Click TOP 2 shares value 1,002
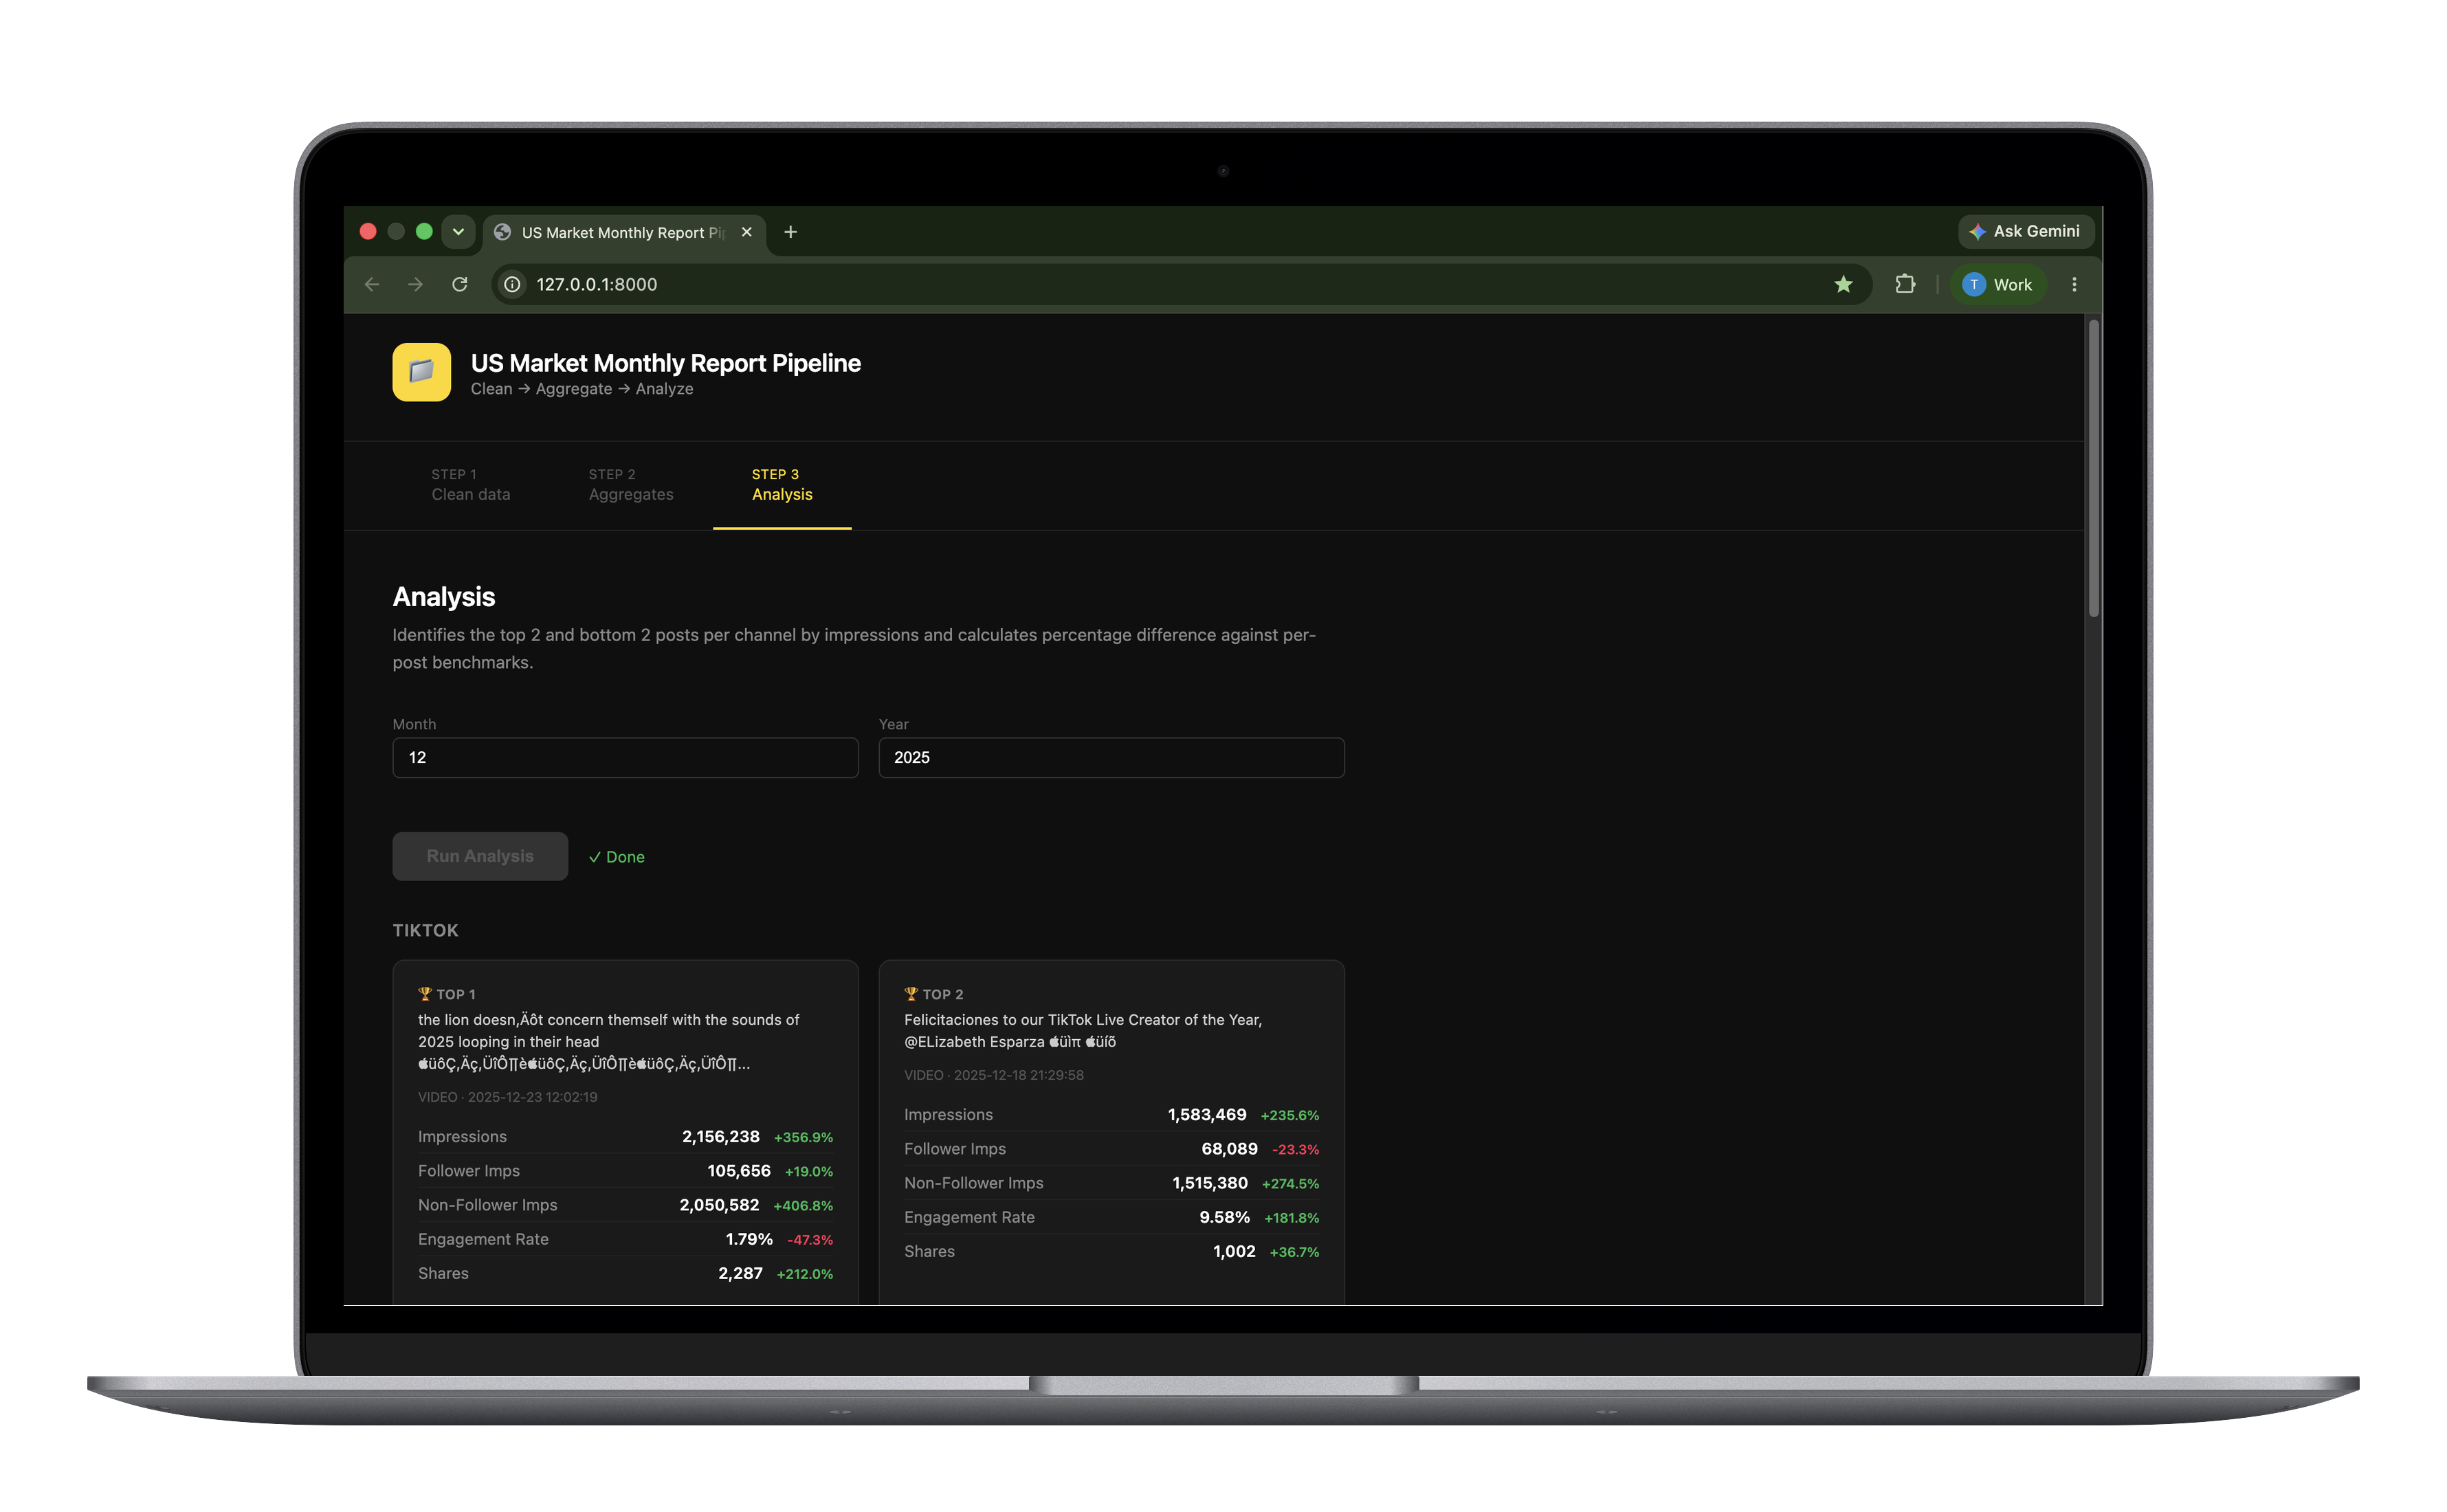The image size is (2447, 1512). point(1234,1251)
